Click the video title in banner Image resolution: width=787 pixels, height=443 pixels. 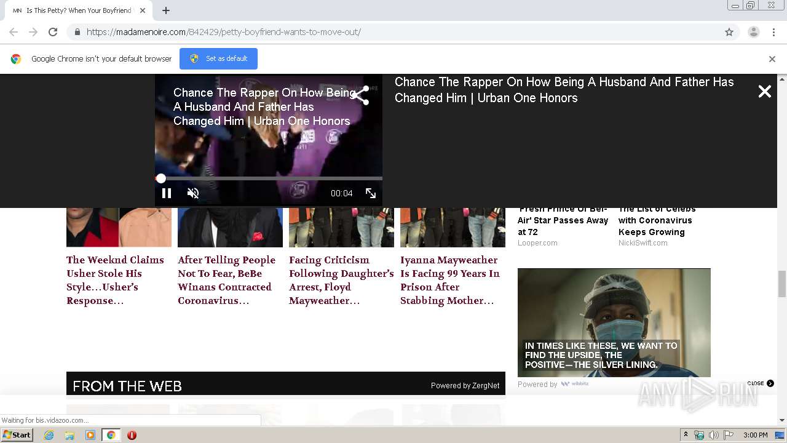[x=564, y=90]
